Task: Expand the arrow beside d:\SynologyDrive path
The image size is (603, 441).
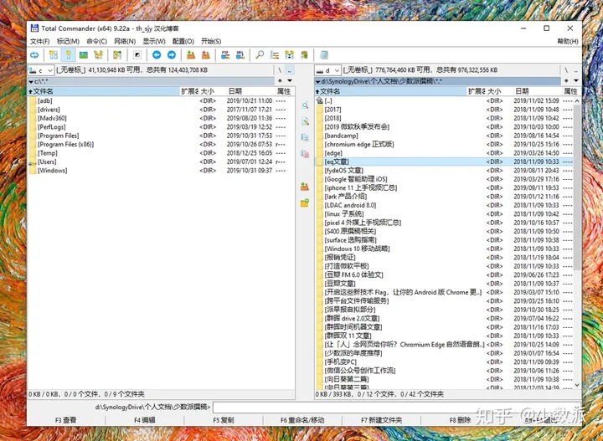Action: tap(317, 81)
